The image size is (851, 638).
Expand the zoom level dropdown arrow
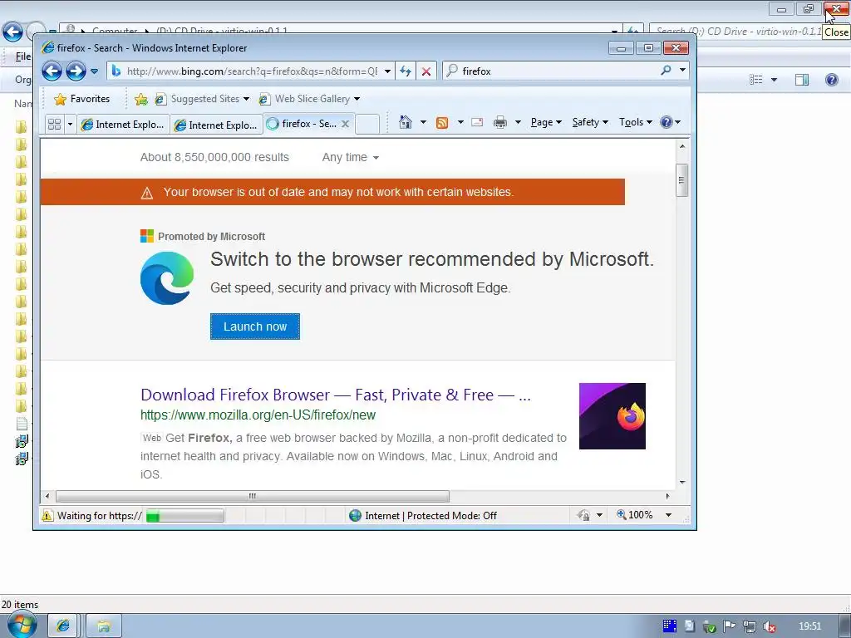click(x=669, y=515)
